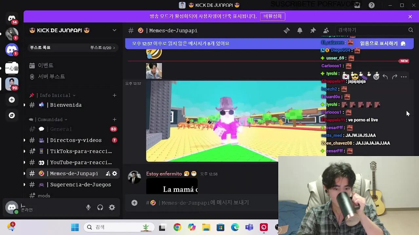The image size is (419, 235).
Task: Open Estoy enfermito username profile
Action: [163, 174]
